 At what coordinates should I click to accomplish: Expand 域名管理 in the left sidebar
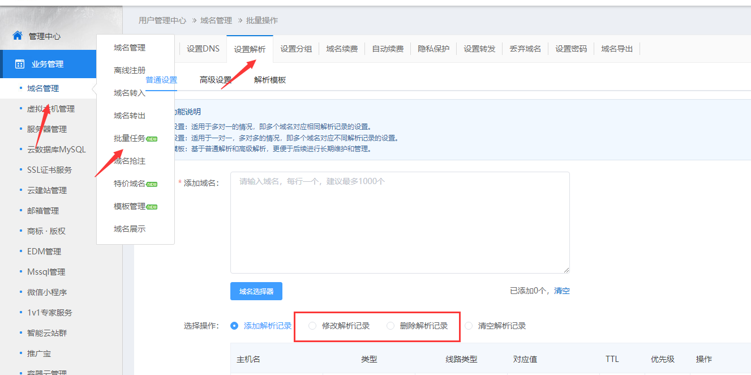click(43, 88)
